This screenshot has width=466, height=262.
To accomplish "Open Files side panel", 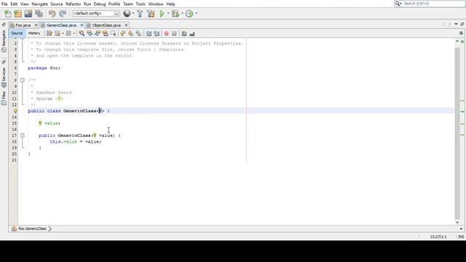I will tap(4, 98).
